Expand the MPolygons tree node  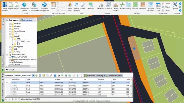[x=10, y=47]
